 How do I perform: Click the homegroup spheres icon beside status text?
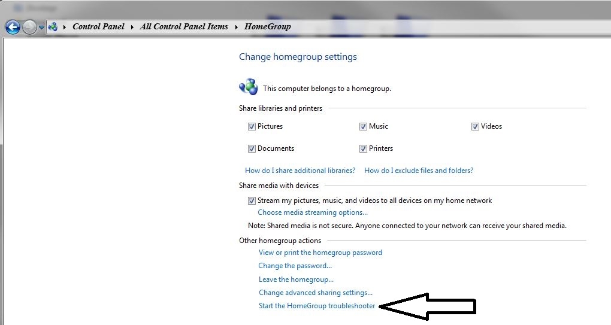249,87
